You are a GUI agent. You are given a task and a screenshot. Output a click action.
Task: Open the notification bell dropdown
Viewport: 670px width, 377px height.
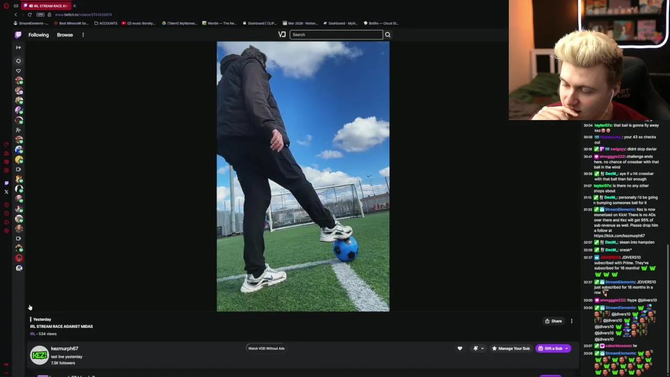[478, 348]
